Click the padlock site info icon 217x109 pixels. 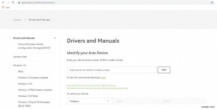click(x=19, y=3)
